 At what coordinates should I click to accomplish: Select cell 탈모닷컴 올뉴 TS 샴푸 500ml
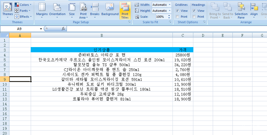pos(102,65)
